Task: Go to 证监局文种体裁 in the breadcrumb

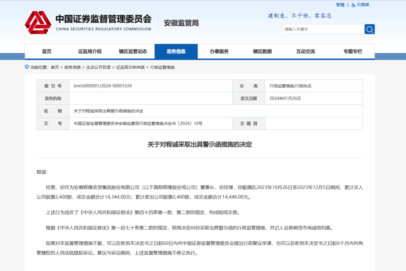Action: [x=130, y=67]
